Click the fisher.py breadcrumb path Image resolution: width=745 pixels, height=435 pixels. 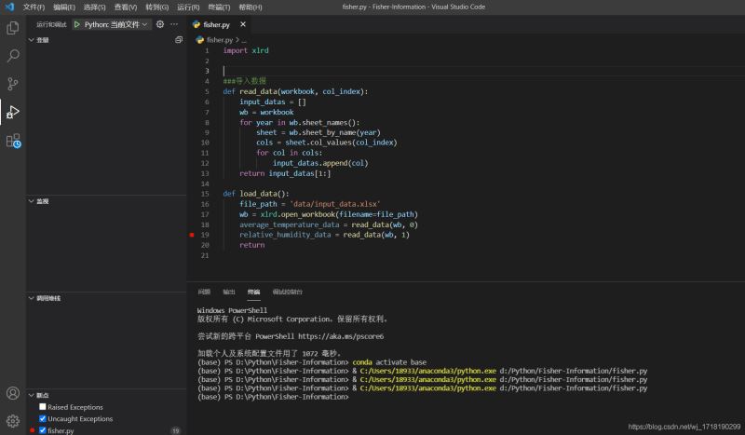[x=219, y=40]
